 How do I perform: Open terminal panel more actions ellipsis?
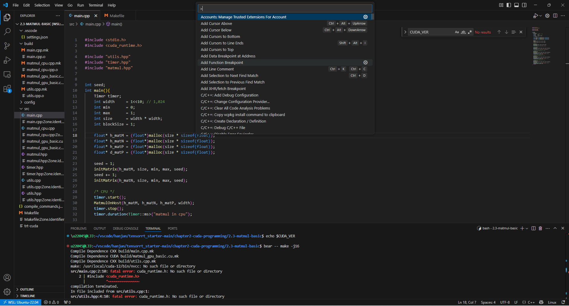click(548, 228)
